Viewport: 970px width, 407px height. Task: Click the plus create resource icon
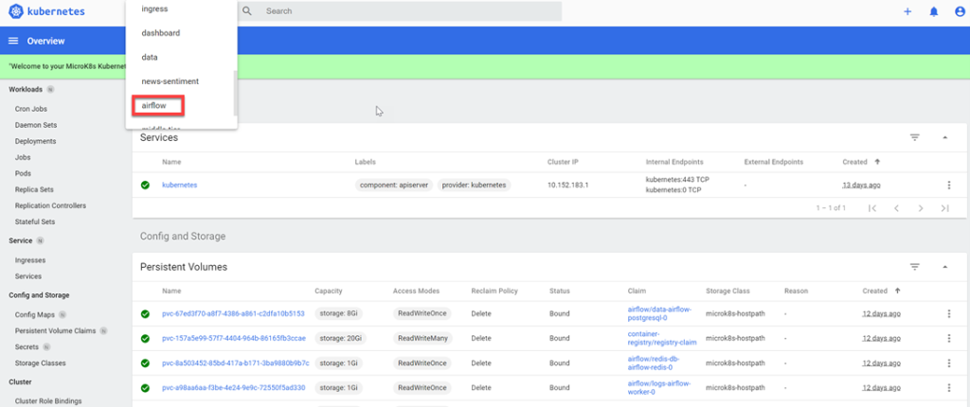907,11
